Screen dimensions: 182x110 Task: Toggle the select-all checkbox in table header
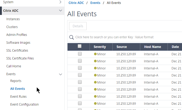point(80,46)
